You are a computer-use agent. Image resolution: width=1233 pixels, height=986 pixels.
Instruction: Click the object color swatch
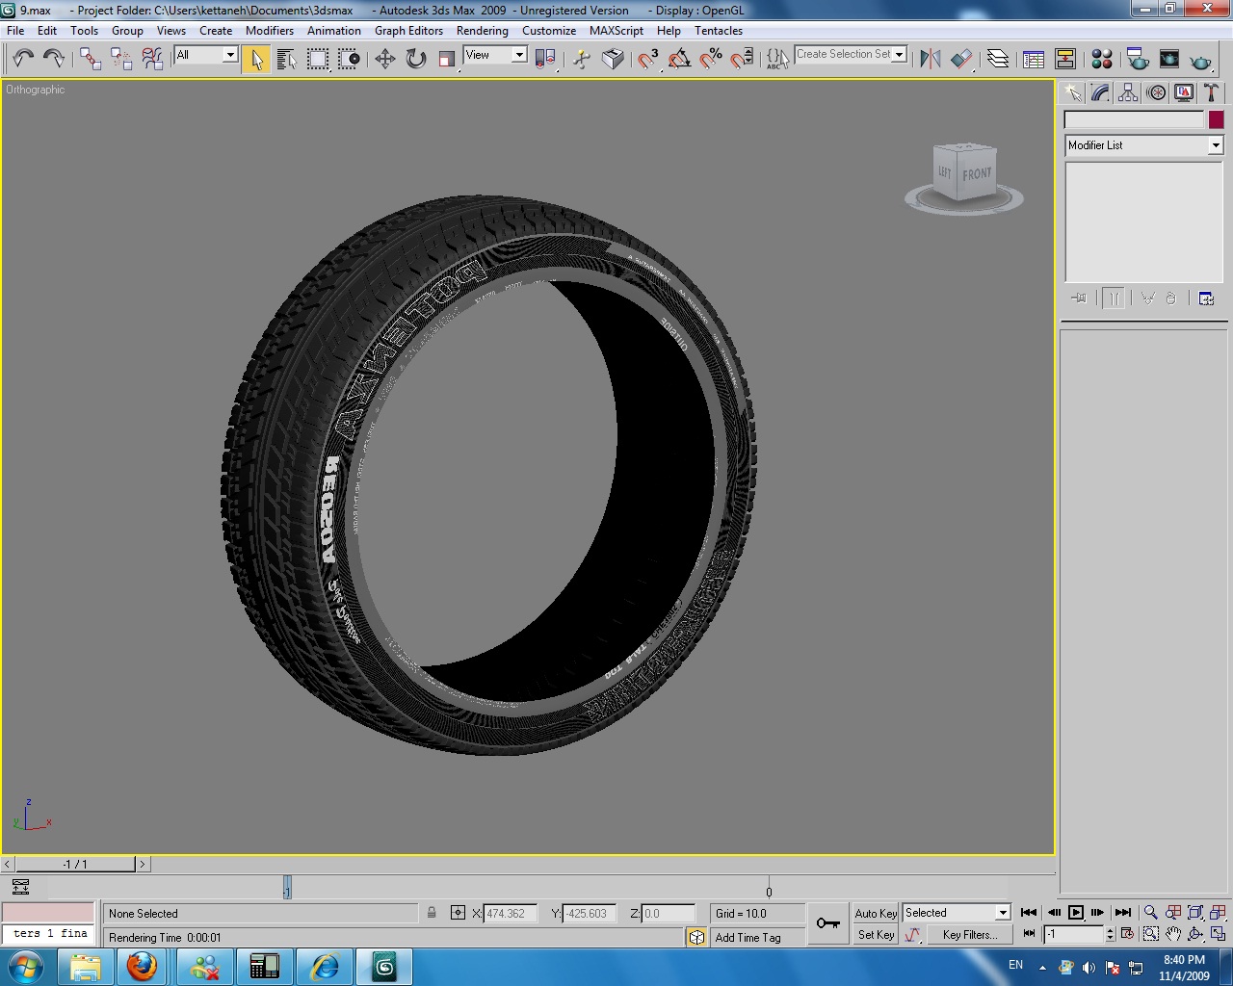1216,119
